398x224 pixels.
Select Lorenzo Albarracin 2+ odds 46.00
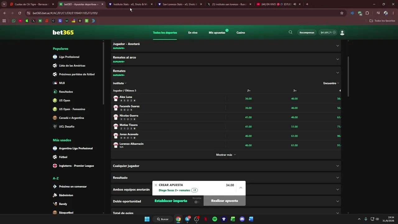pos(248,145)
